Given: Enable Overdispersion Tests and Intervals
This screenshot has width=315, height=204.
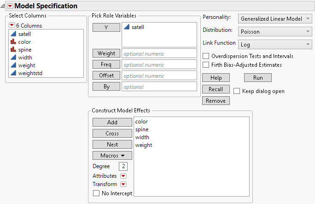Looking at the screenshot, I should [206, 56].
